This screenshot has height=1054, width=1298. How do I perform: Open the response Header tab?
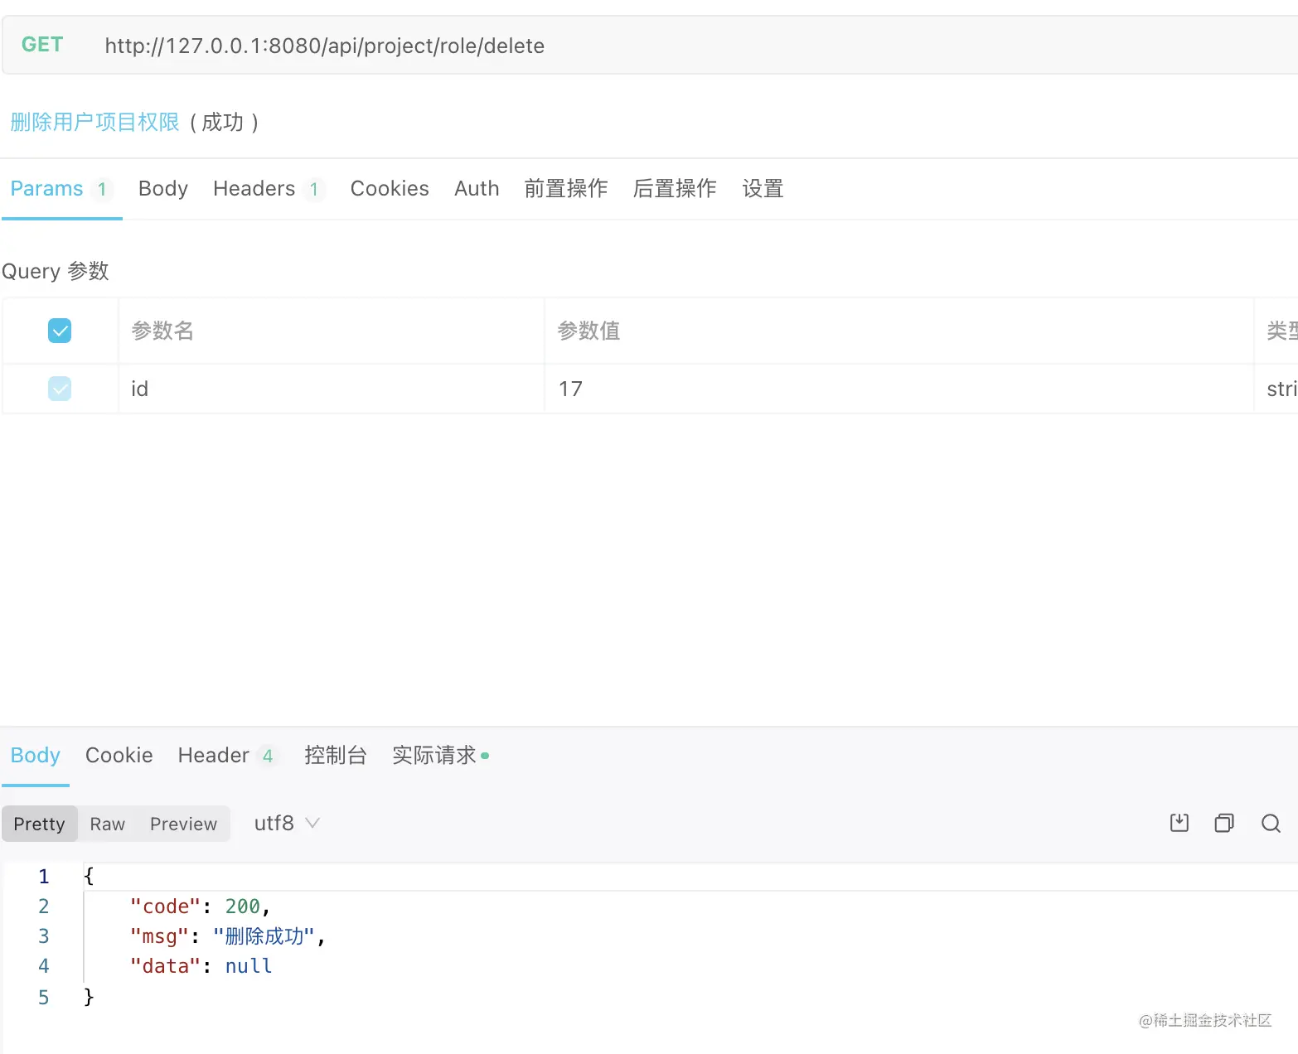coord(227,756)
